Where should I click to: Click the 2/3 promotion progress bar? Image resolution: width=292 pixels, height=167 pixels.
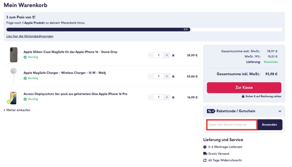(x=144, y=29)
